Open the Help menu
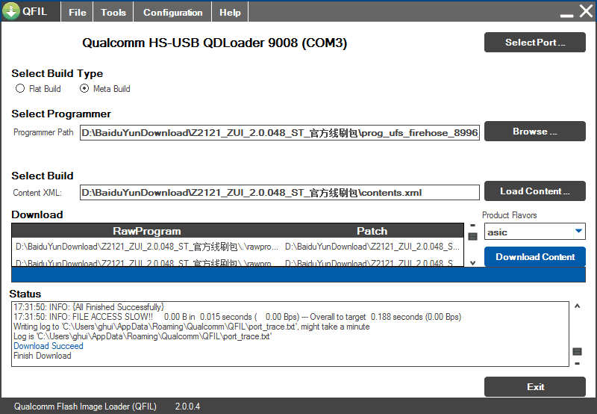 (230, 12)
